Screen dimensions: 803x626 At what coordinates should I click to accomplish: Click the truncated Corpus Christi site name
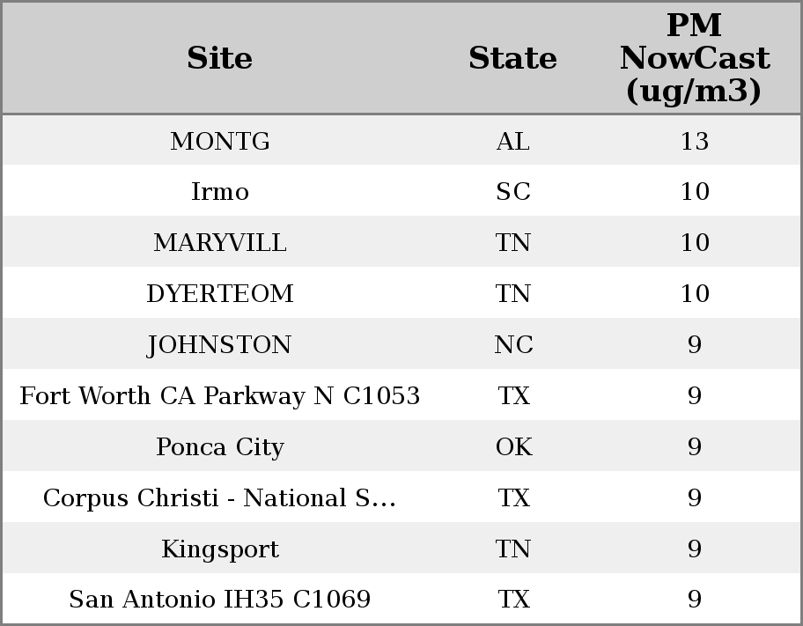(x=219, y=498)
